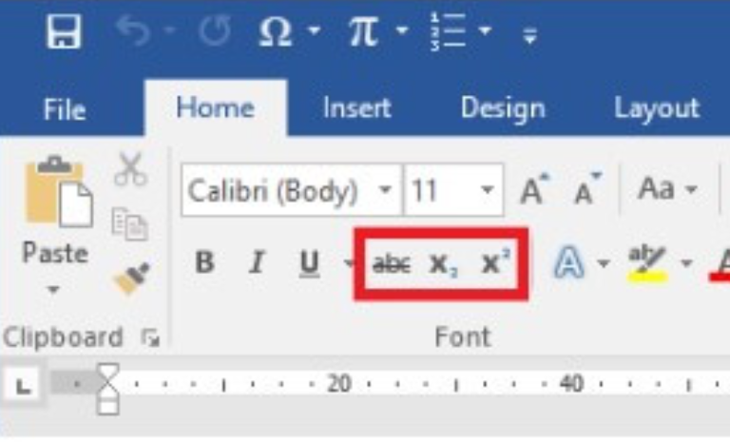Expand the Change Case Aa dropdown
Viewport: 730px width, 442px height.
pos(667,189)
